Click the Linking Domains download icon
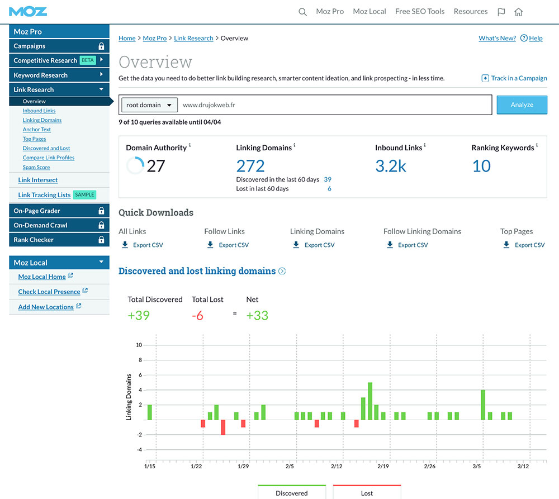 [296, 245]
